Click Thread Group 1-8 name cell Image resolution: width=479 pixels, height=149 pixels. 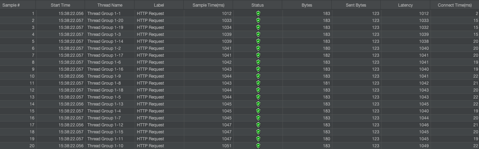click(110, 83)
